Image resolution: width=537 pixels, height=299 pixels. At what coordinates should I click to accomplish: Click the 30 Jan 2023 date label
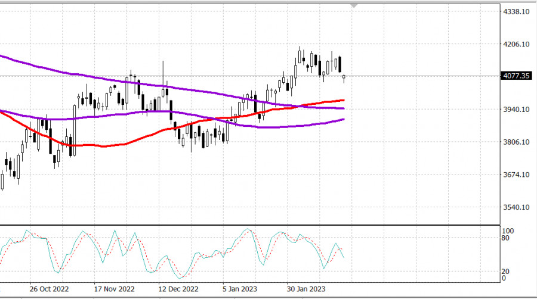coord(307,289)
